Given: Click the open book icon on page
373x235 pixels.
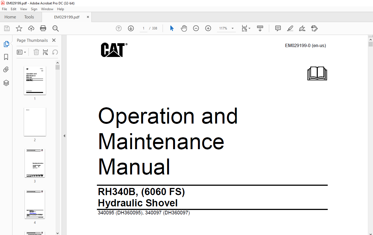Looking at the screenshot, I should tap(317, 73).
